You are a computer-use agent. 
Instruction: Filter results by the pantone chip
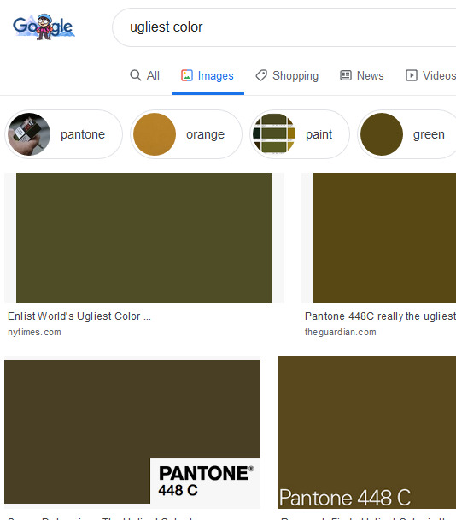pyautogui.click(x=63, y=134)
